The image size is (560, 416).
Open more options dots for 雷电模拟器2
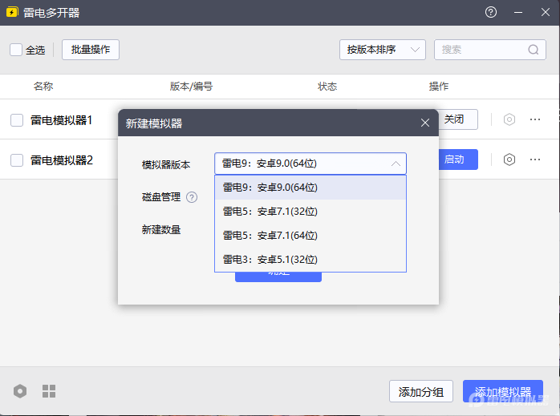coord(534,160)
